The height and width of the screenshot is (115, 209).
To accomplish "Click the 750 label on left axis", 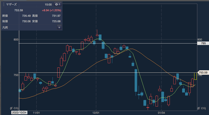I will [x=16, y=75].
